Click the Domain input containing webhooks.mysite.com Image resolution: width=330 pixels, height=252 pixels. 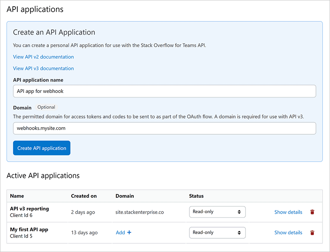pyautogui.click(x=164, y=128)
